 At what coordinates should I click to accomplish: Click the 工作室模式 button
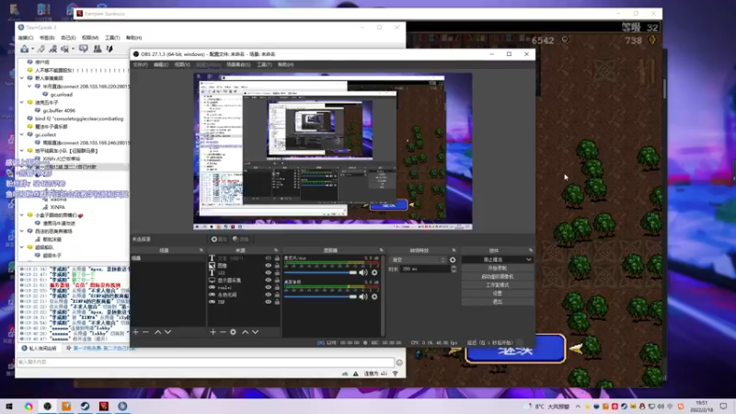(x=497, y=285)
